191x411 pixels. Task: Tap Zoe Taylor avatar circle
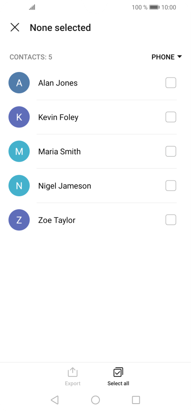click(19, 220)
